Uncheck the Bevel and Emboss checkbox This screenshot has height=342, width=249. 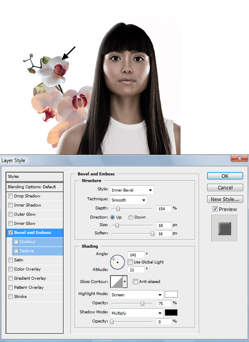coord(10,233)
